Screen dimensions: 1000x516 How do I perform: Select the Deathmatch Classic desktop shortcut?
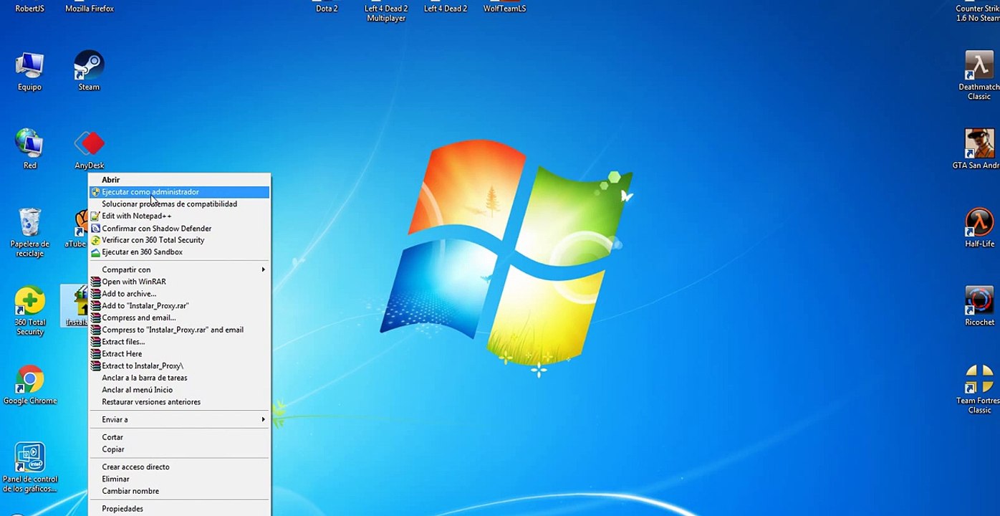tap(979, 75)
